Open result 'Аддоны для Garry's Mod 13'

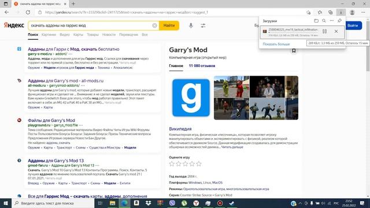tap(55, 161)
